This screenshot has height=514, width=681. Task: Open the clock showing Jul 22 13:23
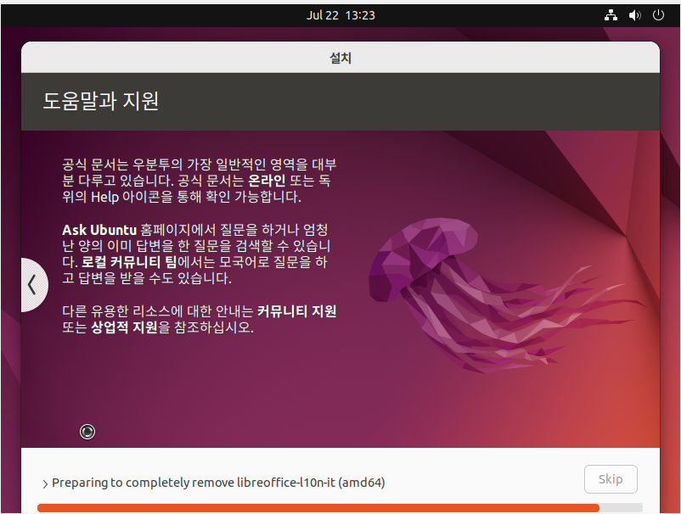340,15
